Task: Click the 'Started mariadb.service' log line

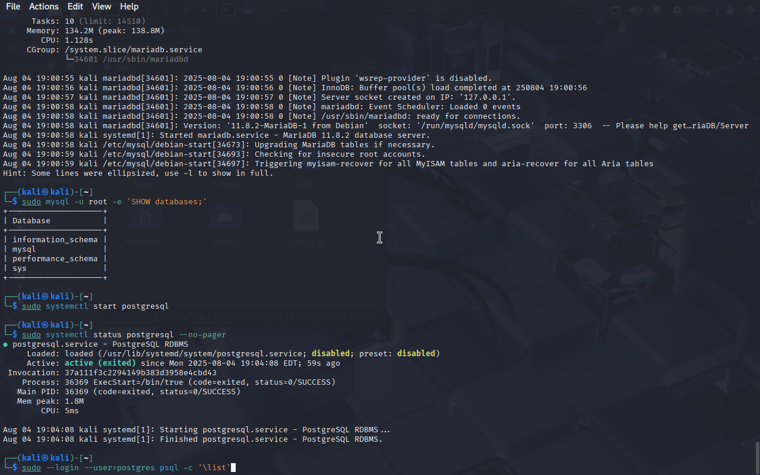Action: pos(217,135)
